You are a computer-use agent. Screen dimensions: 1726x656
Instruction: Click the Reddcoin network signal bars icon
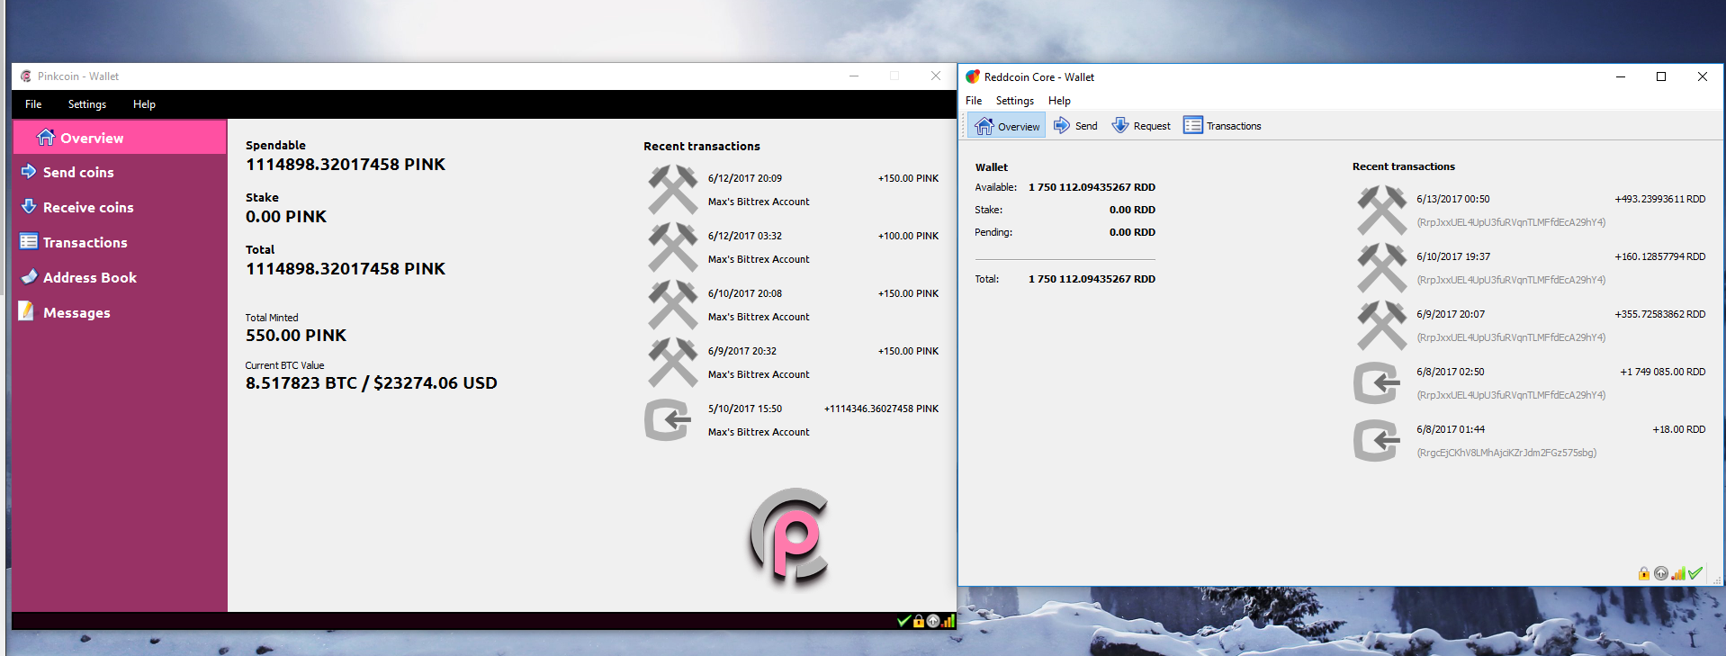point(1678,573)
